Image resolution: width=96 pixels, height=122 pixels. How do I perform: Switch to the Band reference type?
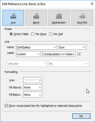point(36,18)
